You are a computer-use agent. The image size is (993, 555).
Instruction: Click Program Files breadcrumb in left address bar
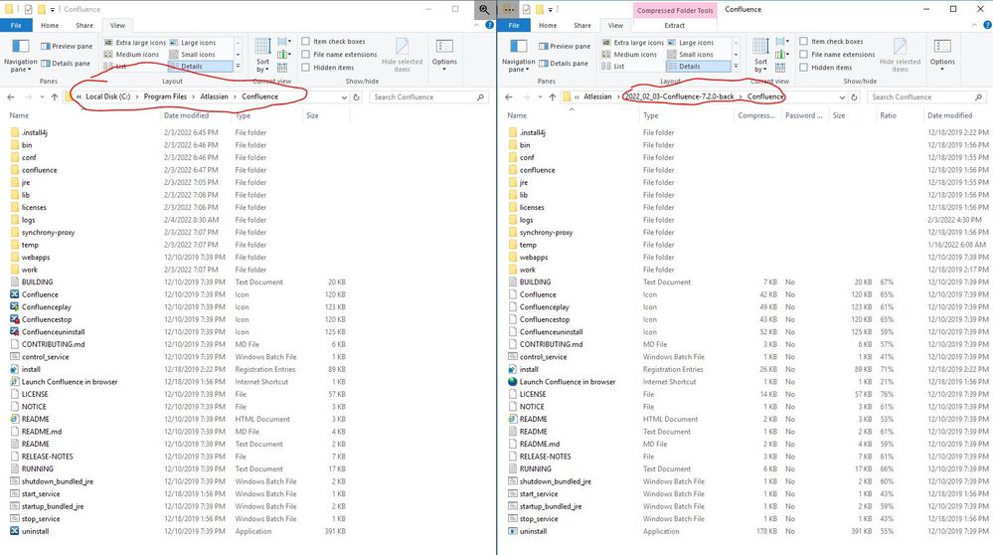165,96
